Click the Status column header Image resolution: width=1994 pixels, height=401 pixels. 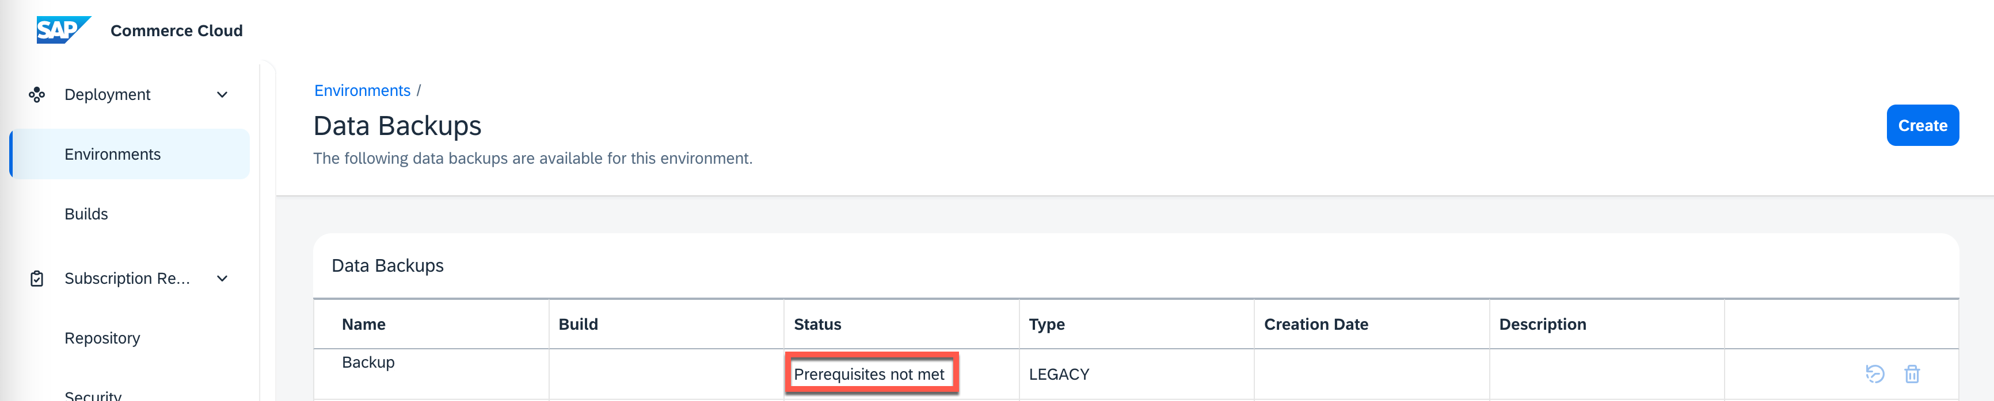coord(817,325)
